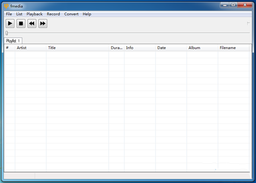The width and height of the screenshot is (256, 183).
Task: Click the seek slider thumb
Action: (x=6, y=33)
